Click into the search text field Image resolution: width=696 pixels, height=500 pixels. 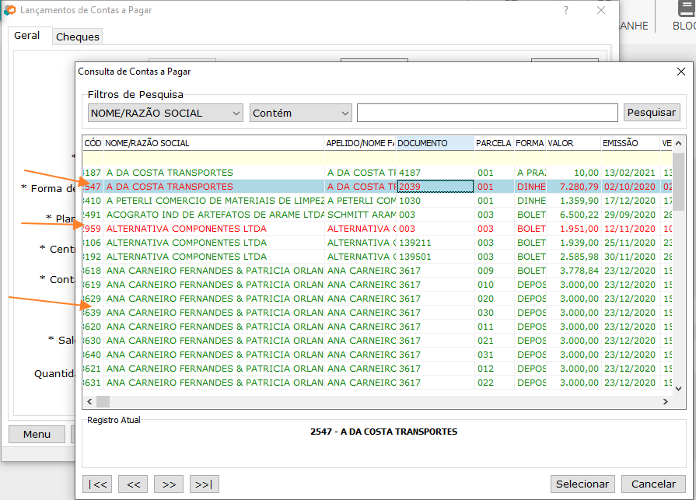point(487,113)
